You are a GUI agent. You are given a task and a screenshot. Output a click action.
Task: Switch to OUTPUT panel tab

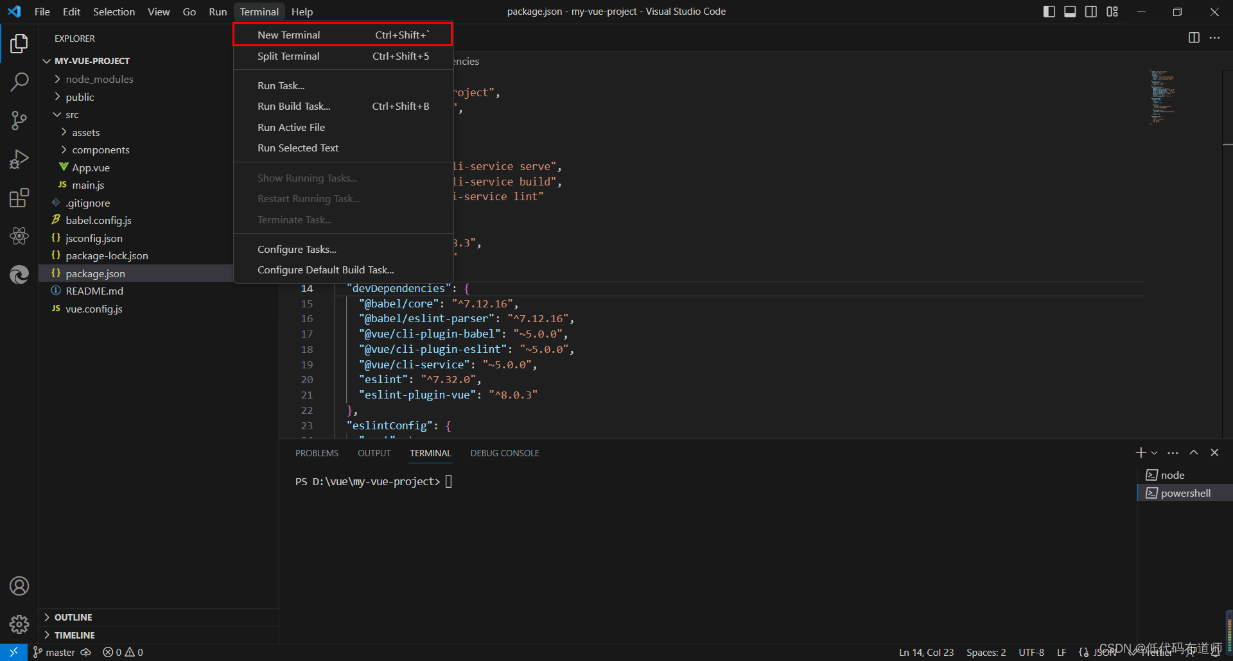click(x=374, y=453)
